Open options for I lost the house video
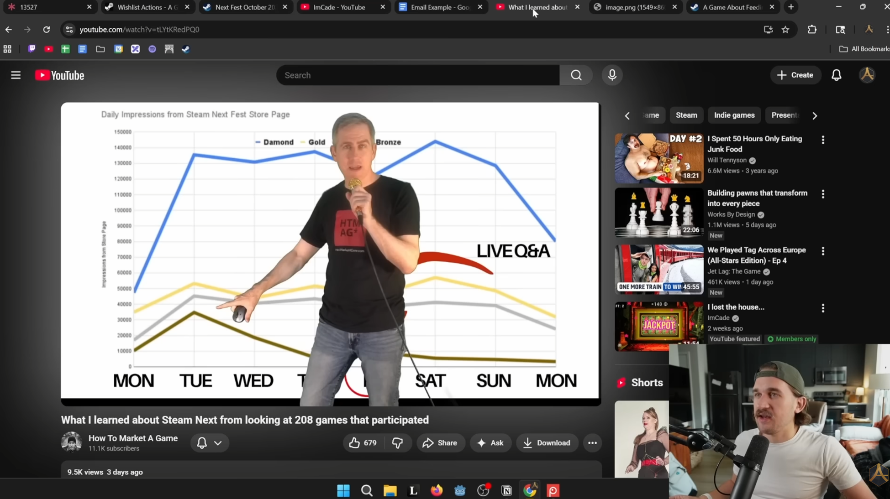Viewport: 890px width, 499px height. 823,308
